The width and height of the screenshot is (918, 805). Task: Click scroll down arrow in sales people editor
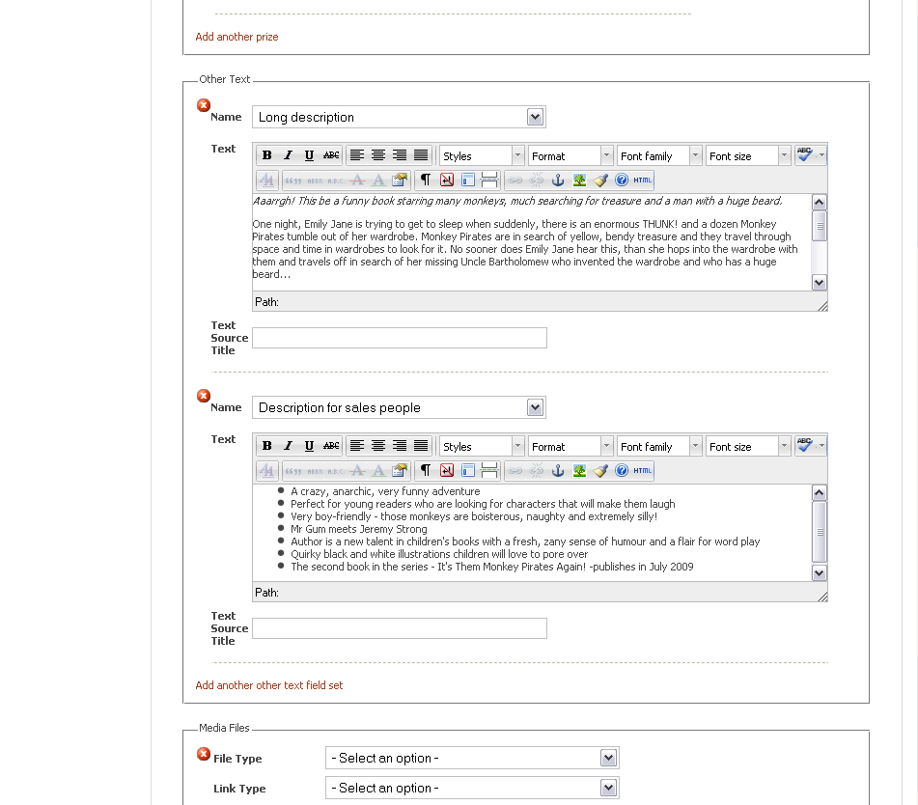(x=820, y=572)
